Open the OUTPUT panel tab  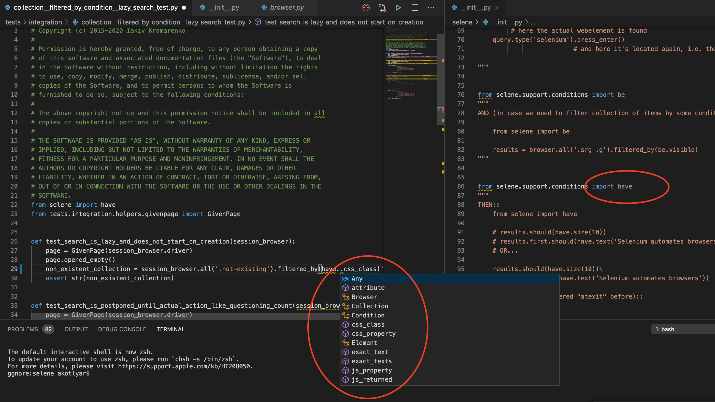click(76, 329)
